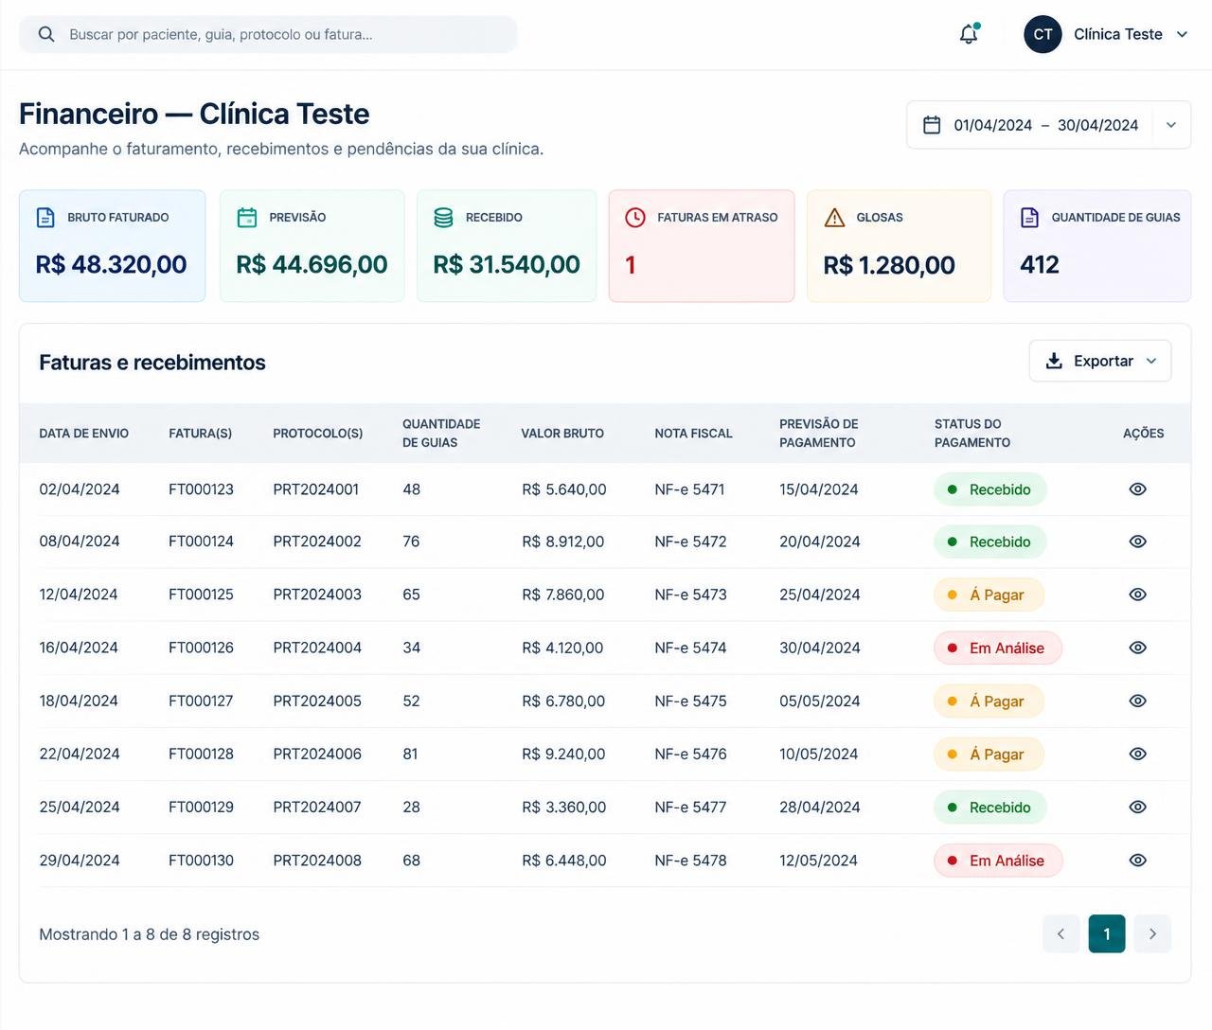Viewport: 1212px width, 1030px height.
Task: View details of invoice FT000123
Action: [x=1138, y=489]
